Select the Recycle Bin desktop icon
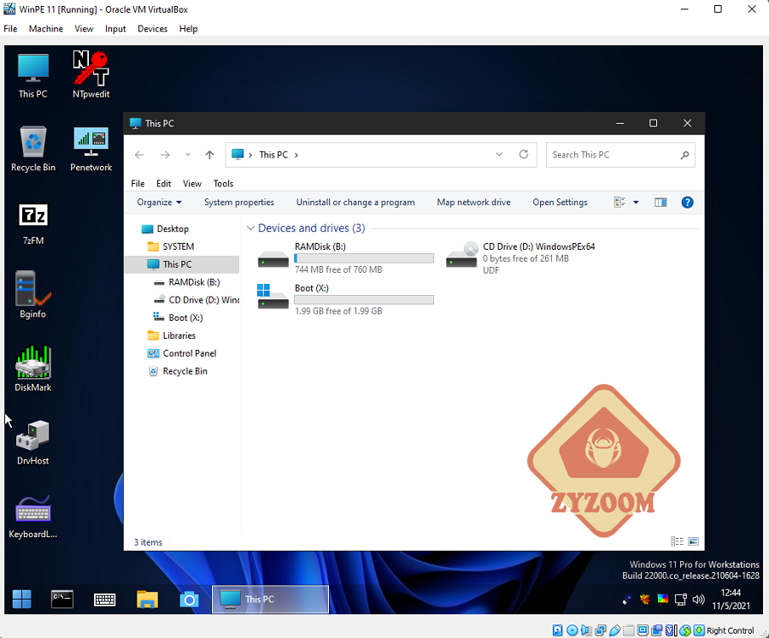Viewport: 769px width, 638px height. point(32,149)
